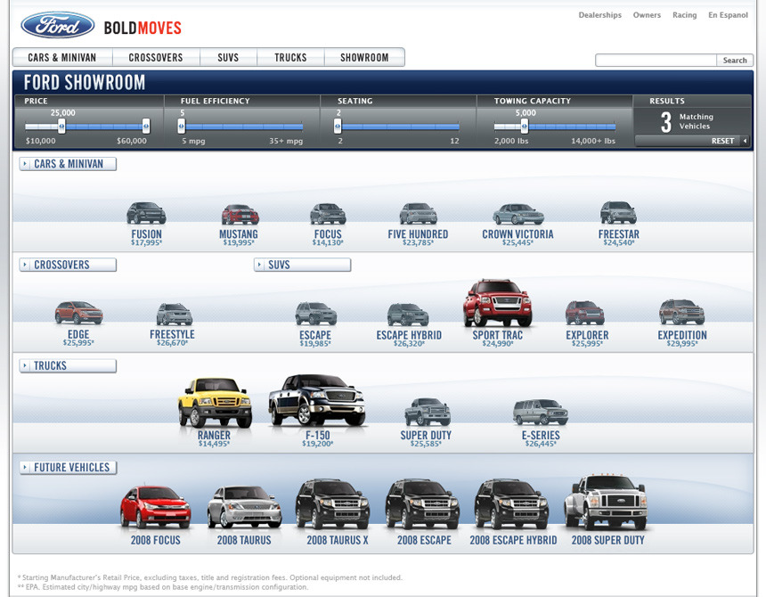The height and width of the screenshot is (597, 766).
Task: Expand the Future Vehicles section header
Action: tap(68, 468)
